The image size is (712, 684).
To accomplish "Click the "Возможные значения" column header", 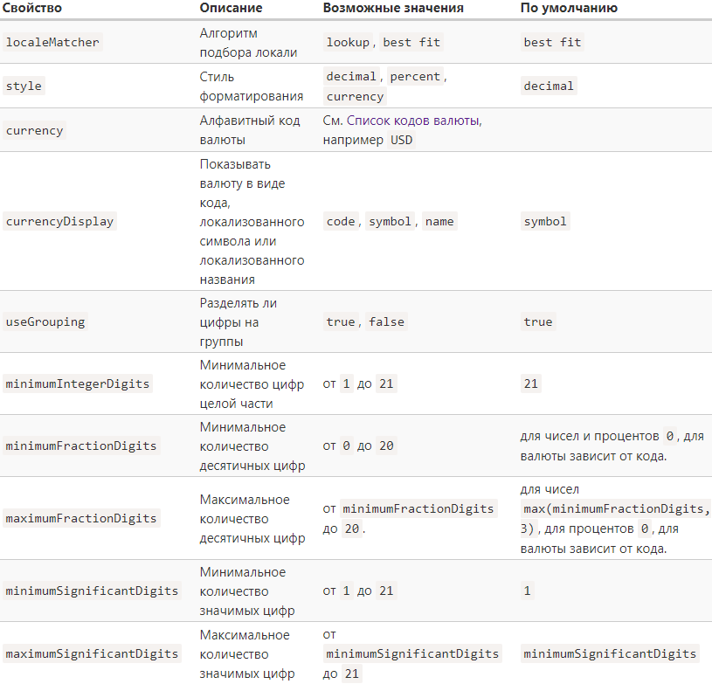I will (393, 8).
